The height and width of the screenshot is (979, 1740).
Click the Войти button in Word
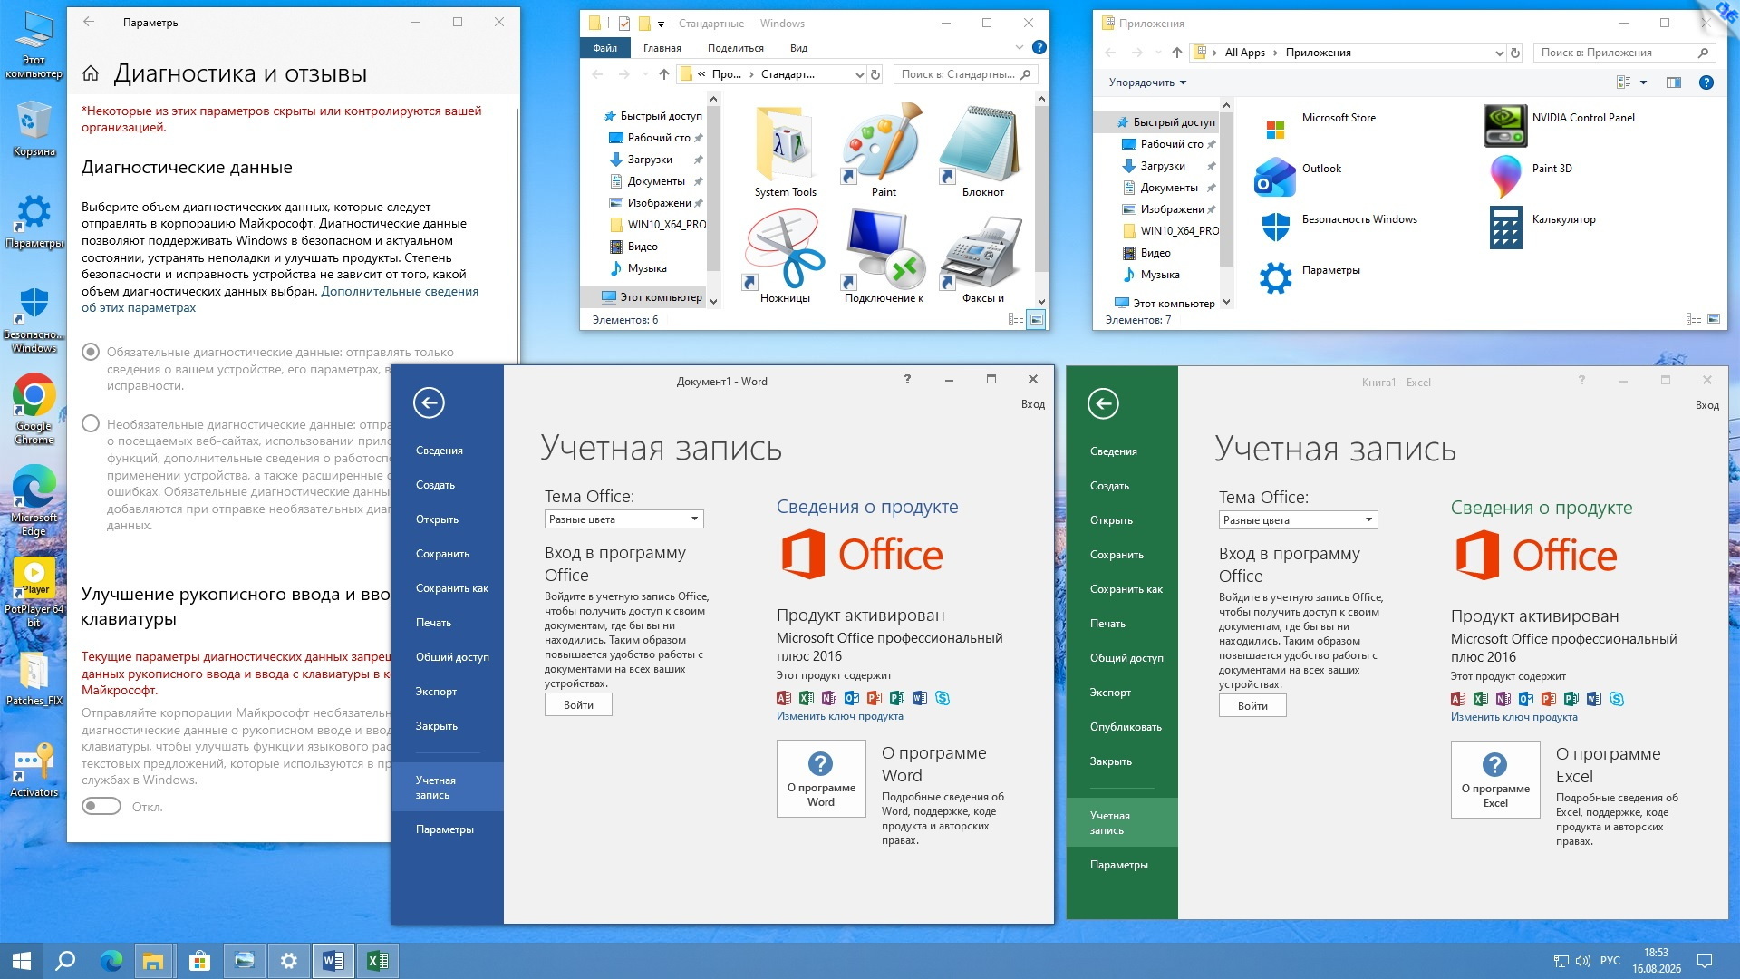(578, 705)
